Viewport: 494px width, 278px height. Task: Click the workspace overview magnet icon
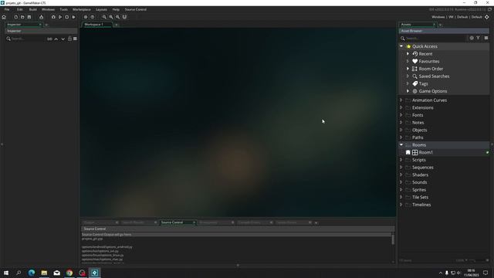click(124, 17)
